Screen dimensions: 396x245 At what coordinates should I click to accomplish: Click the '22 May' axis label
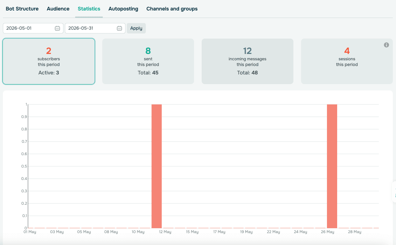tap(274, 232)
